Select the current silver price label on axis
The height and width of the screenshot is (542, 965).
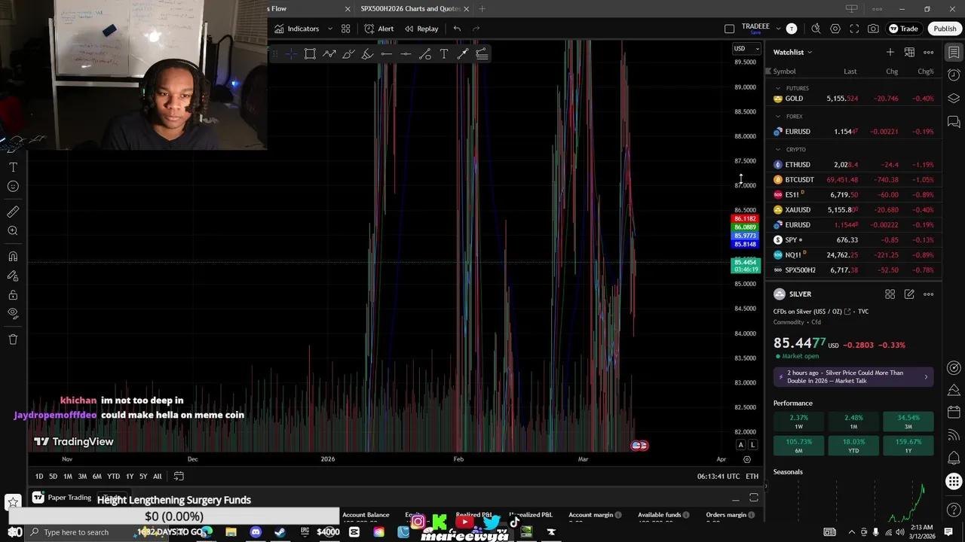click(x=746, y=266)
